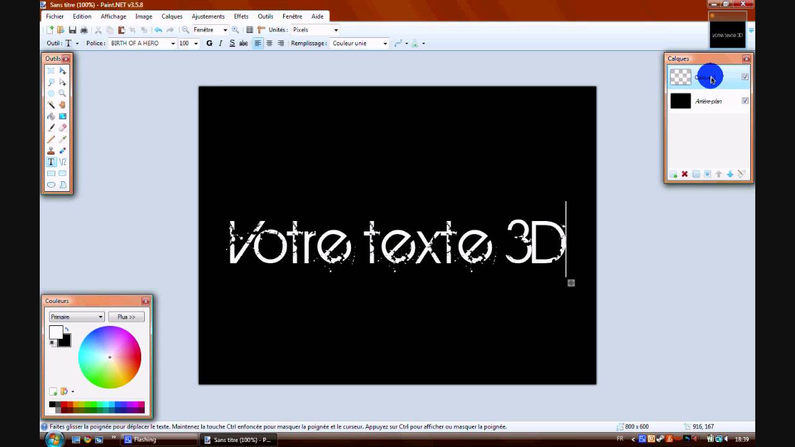Select the Freeform Shape tool
This screenshot has height=447, width=795.
pos(62,184)
